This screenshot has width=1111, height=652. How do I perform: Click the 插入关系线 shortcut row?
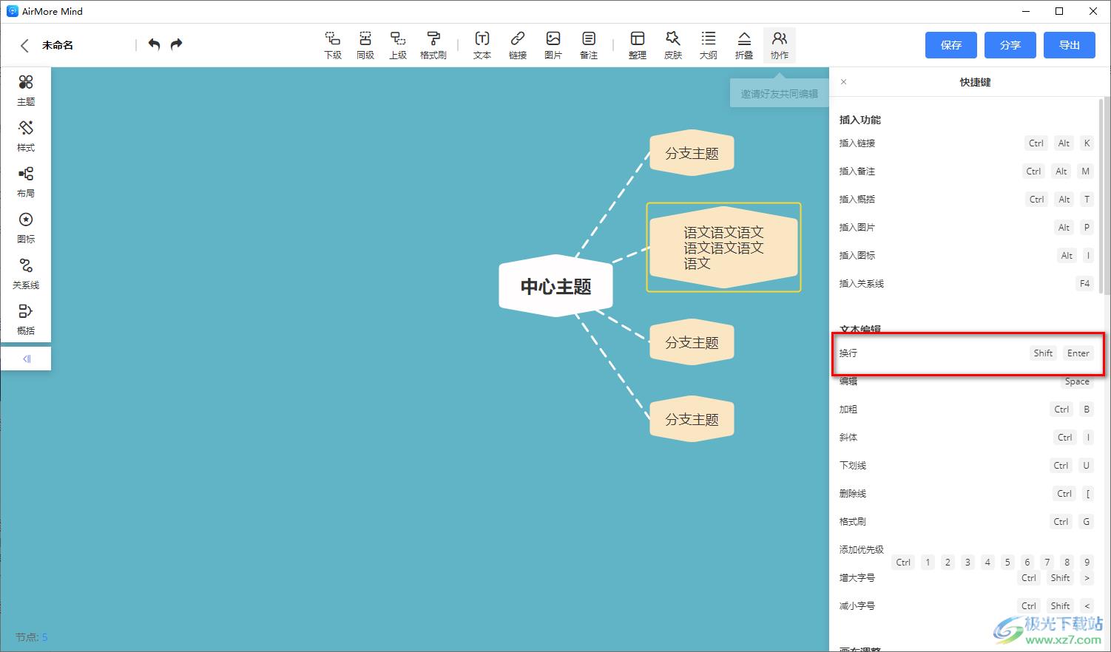click(966, 284)
